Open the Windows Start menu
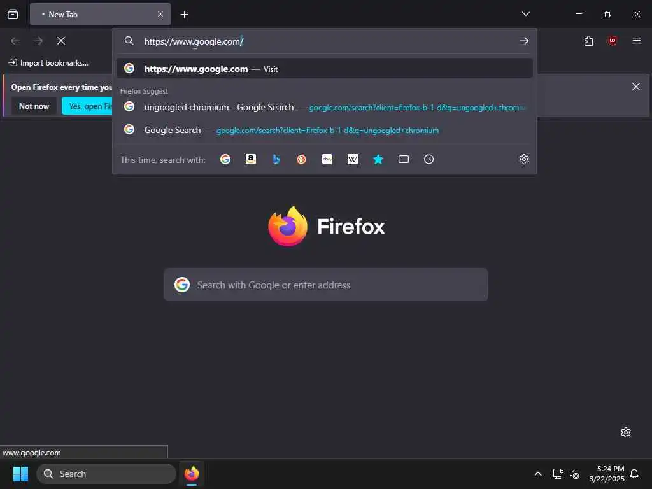Image resolution: width=652 pixels, height=489 pixels. coord(20,474)
